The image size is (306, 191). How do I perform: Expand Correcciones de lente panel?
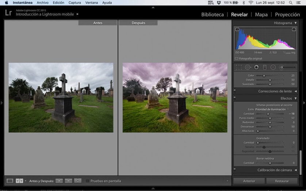tap(295, 91)
